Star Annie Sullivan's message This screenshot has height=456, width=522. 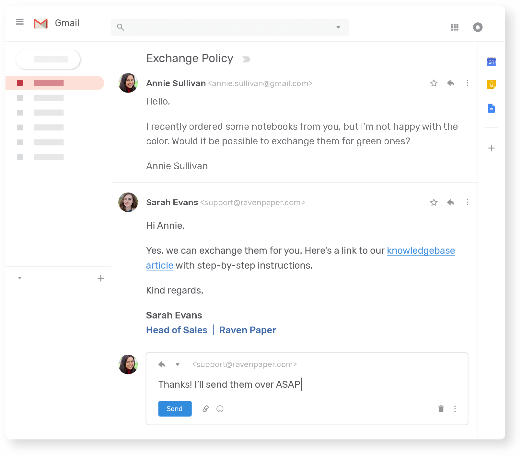point(434,83)
